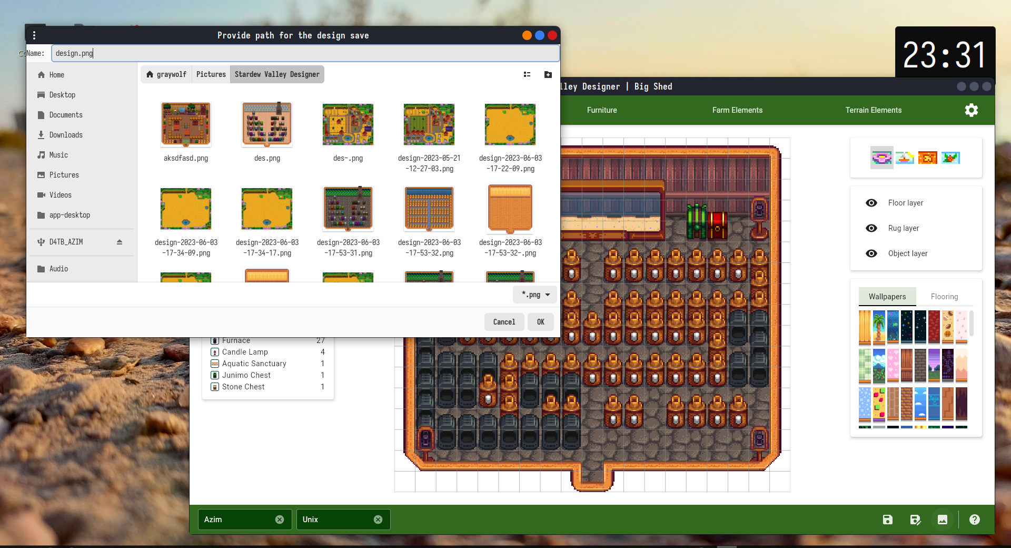This screenshot has height=548, width=1011.
Task: Select design-2023-05-21-12-27-03.png
Action: 429,137
